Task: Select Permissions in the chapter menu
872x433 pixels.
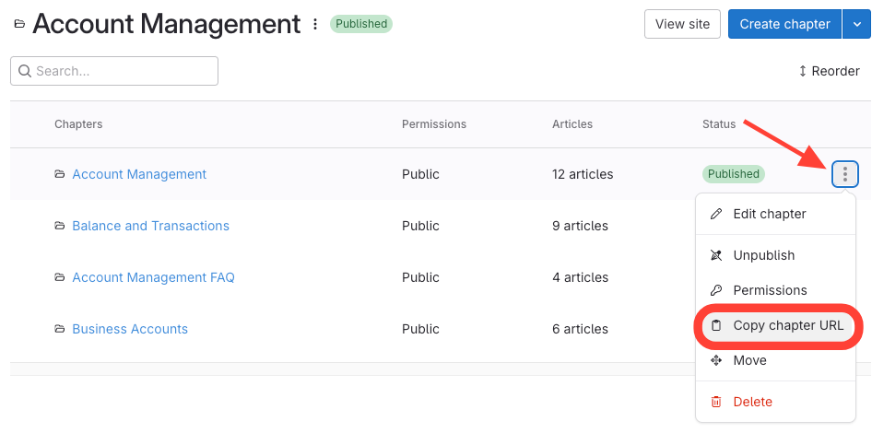Action: pos(770,290)
